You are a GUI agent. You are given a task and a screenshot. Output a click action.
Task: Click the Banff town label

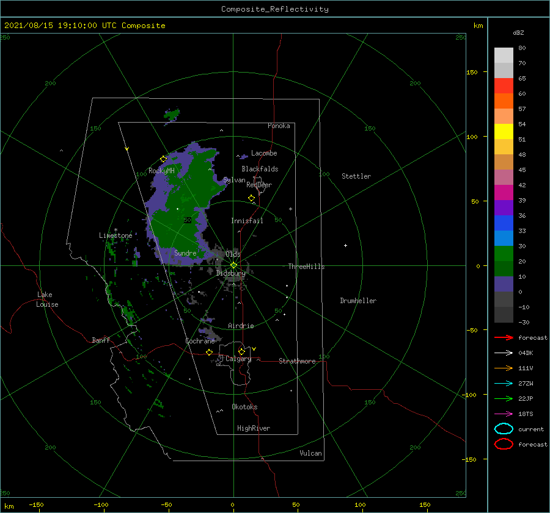click(101, 340)
